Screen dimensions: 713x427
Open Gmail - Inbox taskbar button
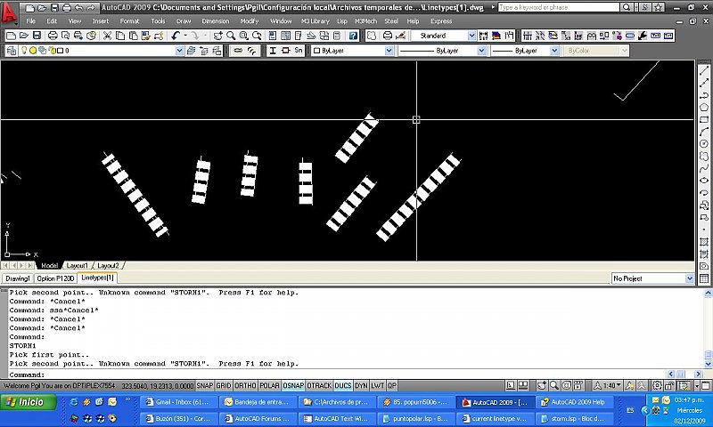(177, 402)
